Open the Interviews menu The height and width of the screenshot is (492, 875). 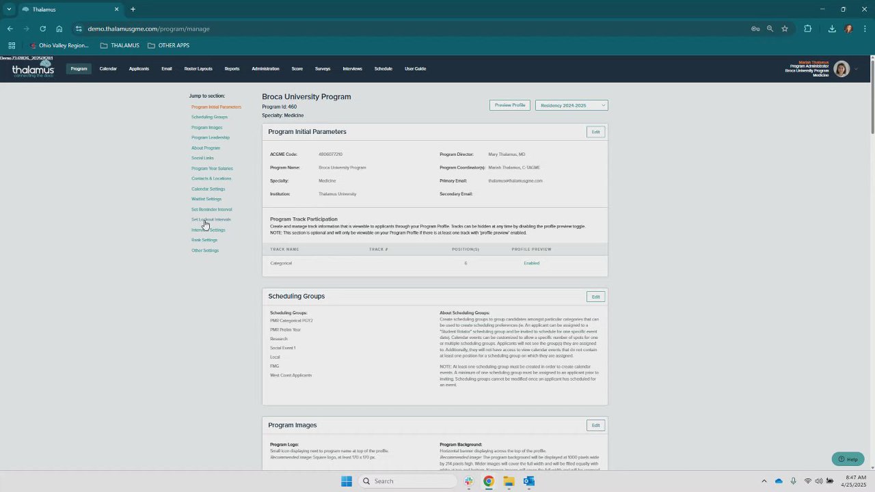point(352,68)
